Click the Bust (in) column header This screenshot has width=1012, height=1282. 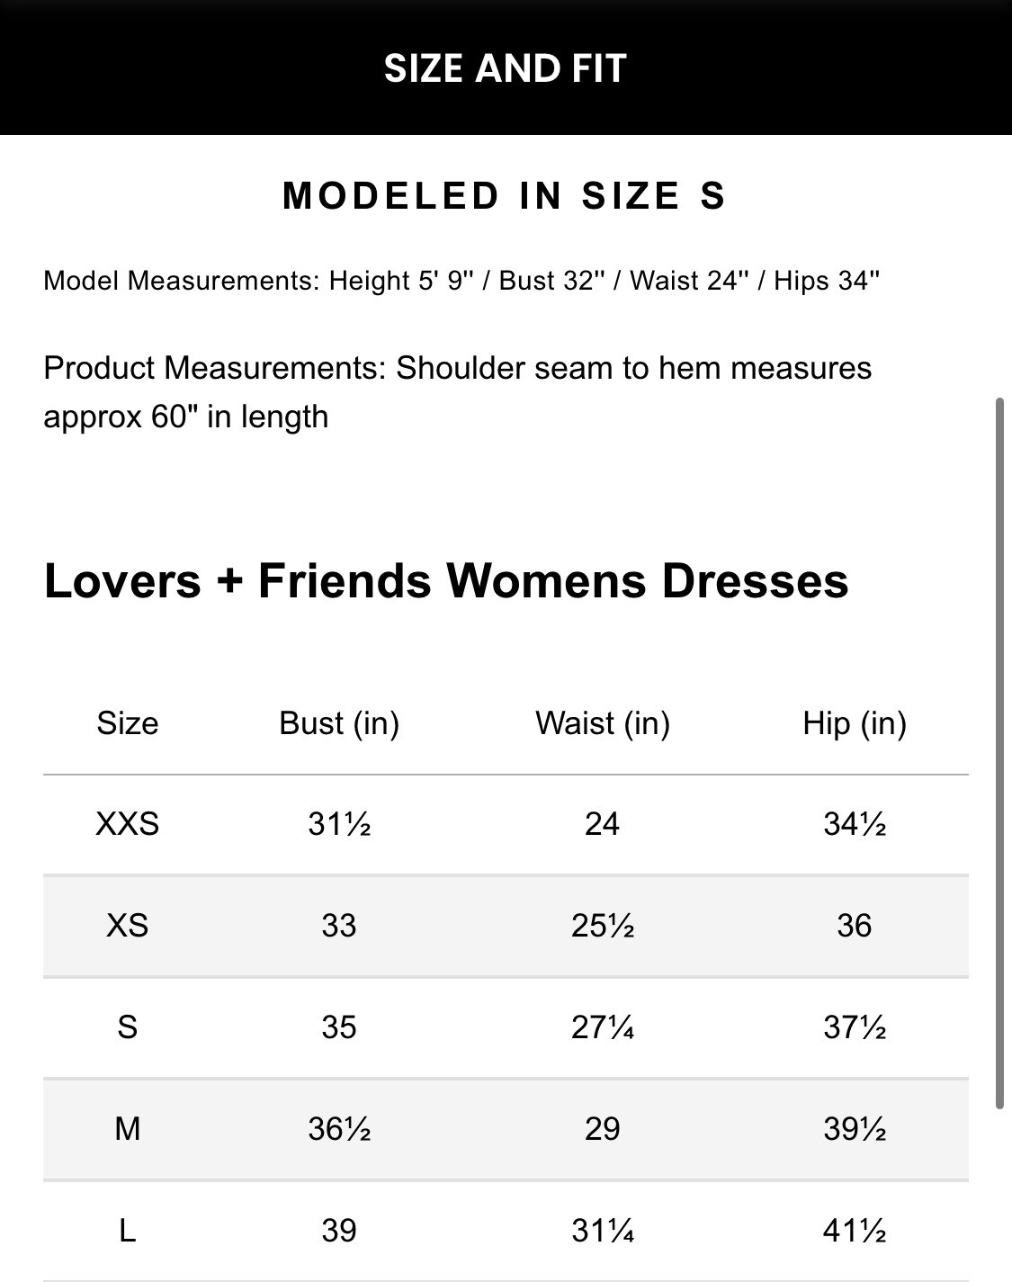click(x=339, y=723)
